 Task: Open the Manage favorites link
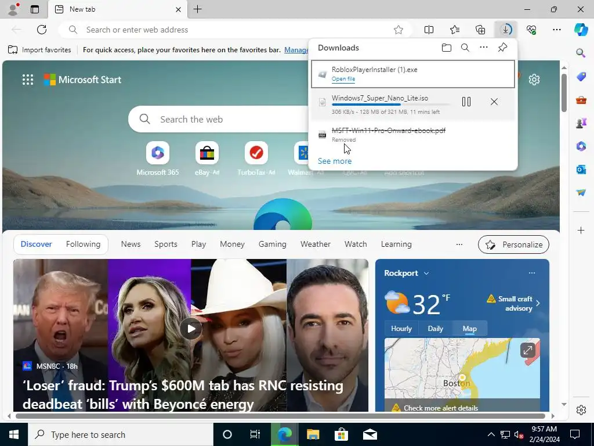tap(296, 50)
